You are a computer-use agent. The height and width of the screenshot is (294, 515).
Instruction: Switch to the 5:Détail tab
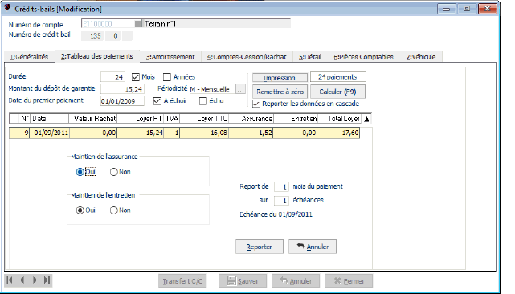tap(309, 57)
